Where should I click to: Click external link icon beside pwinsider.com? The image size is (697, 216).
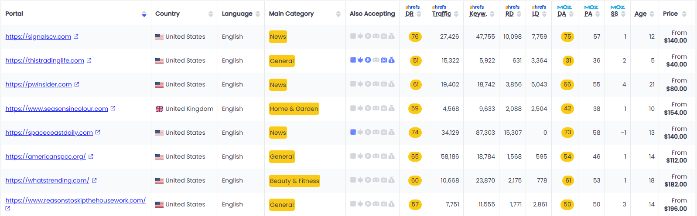[x=77, y=84]
